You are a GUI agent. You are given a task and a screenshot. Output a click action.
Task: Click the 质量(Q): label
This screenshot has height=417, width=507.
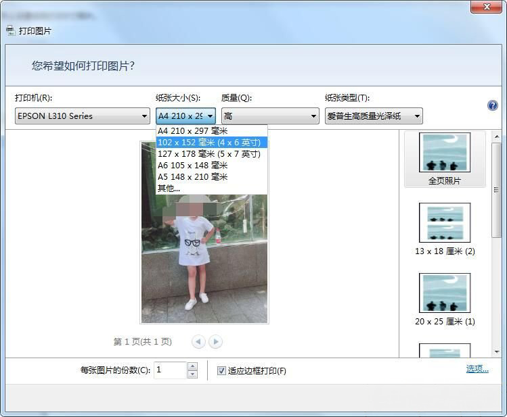point(236,97)
